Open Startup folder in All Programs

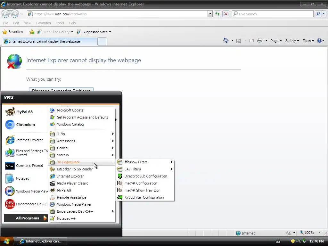coord(82,155)
